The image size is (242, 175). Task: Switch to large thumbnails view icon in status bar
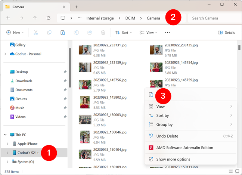[237, 171]
